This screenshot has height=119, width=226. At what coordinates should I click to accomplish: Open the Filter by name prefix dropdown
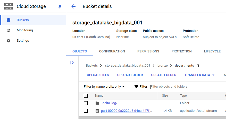pyautogui.click(x=104, y=87)
